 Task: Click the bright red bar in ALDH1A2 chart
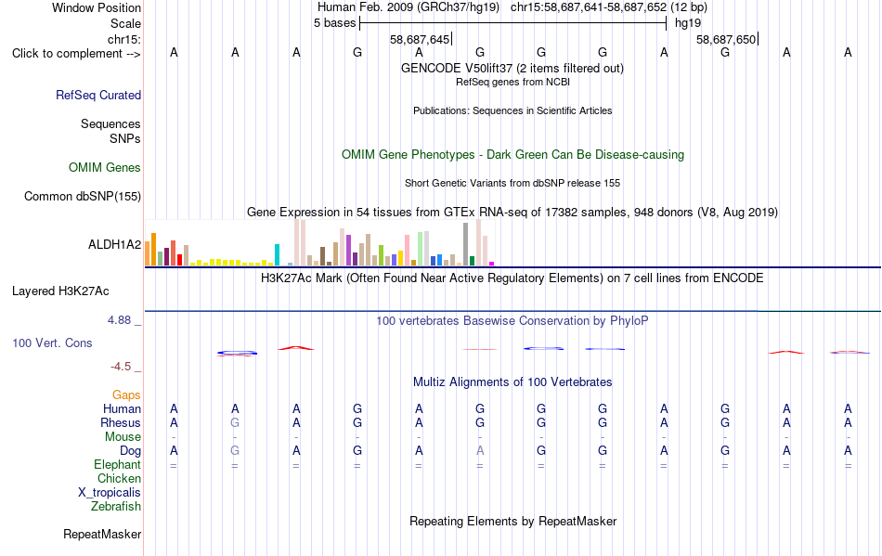tap(179, 260)
